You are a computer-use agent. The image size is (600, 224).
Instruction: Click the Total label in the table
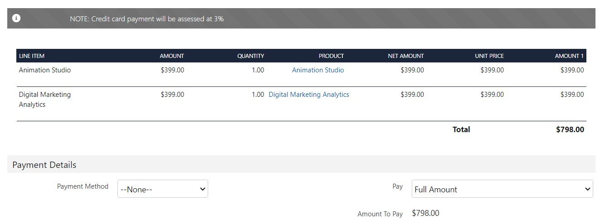(x=461, y=130)
